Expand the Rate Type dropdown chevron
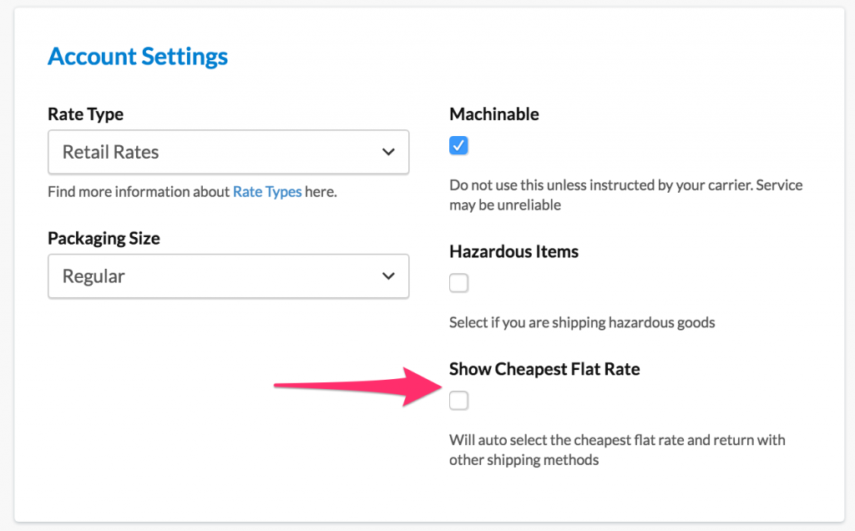 pyautogui.click(x=387, y=152)
